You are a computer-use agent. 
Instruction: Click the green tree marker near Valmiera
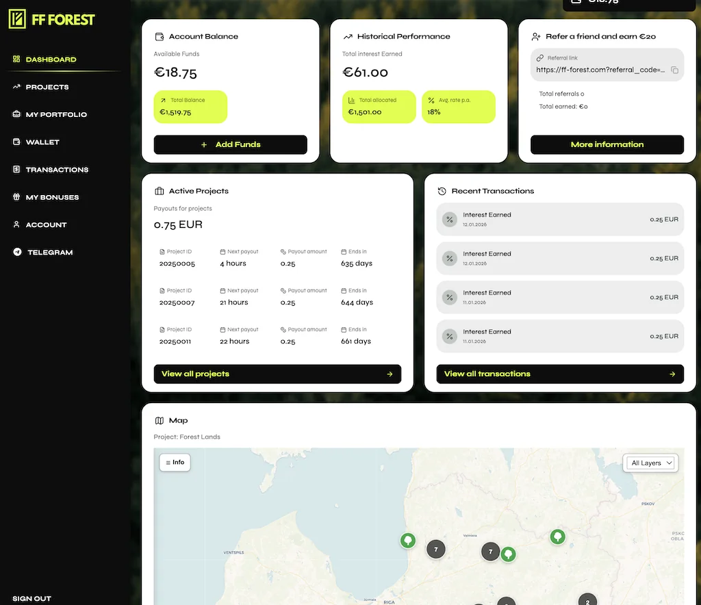(x=508, y=554)
